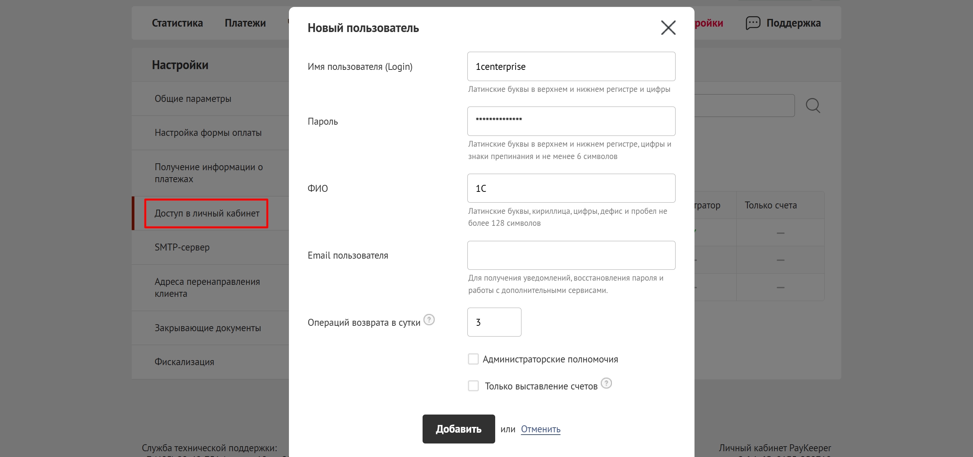The image size is (973, 457).
Task: Click help icon beside invoice-only checkbox
Action: [x=606, y=383]
